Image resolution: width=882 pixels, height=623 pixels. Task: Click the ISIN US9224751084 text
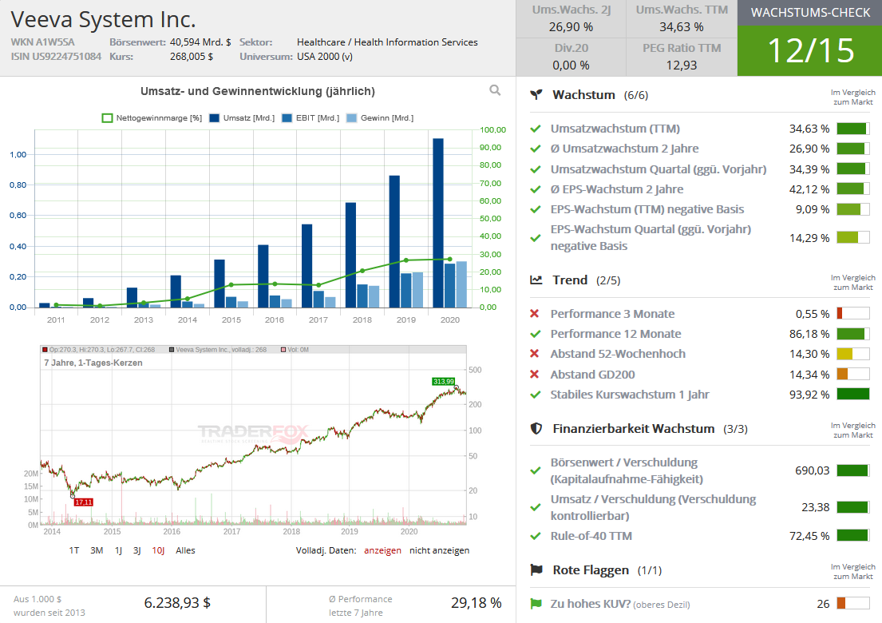coord(56,57)
